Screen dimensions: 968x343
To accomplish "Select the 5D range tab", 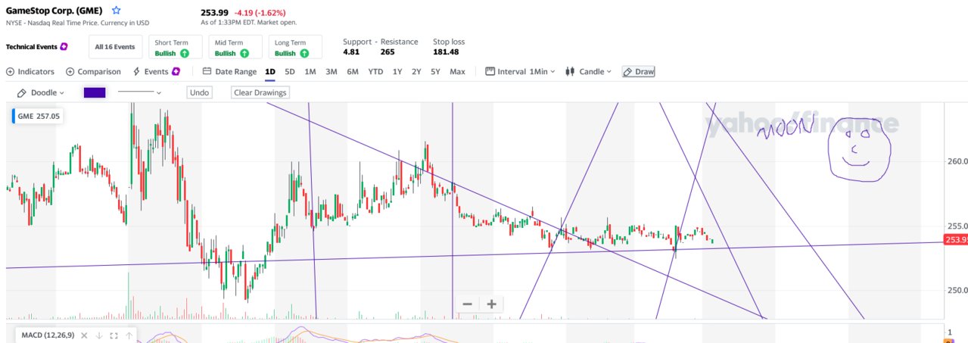I will [290, 71].
